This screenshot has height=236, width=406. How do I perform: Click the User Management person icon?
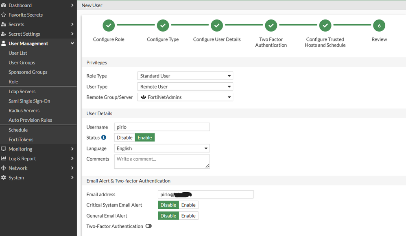click(3, 43)
